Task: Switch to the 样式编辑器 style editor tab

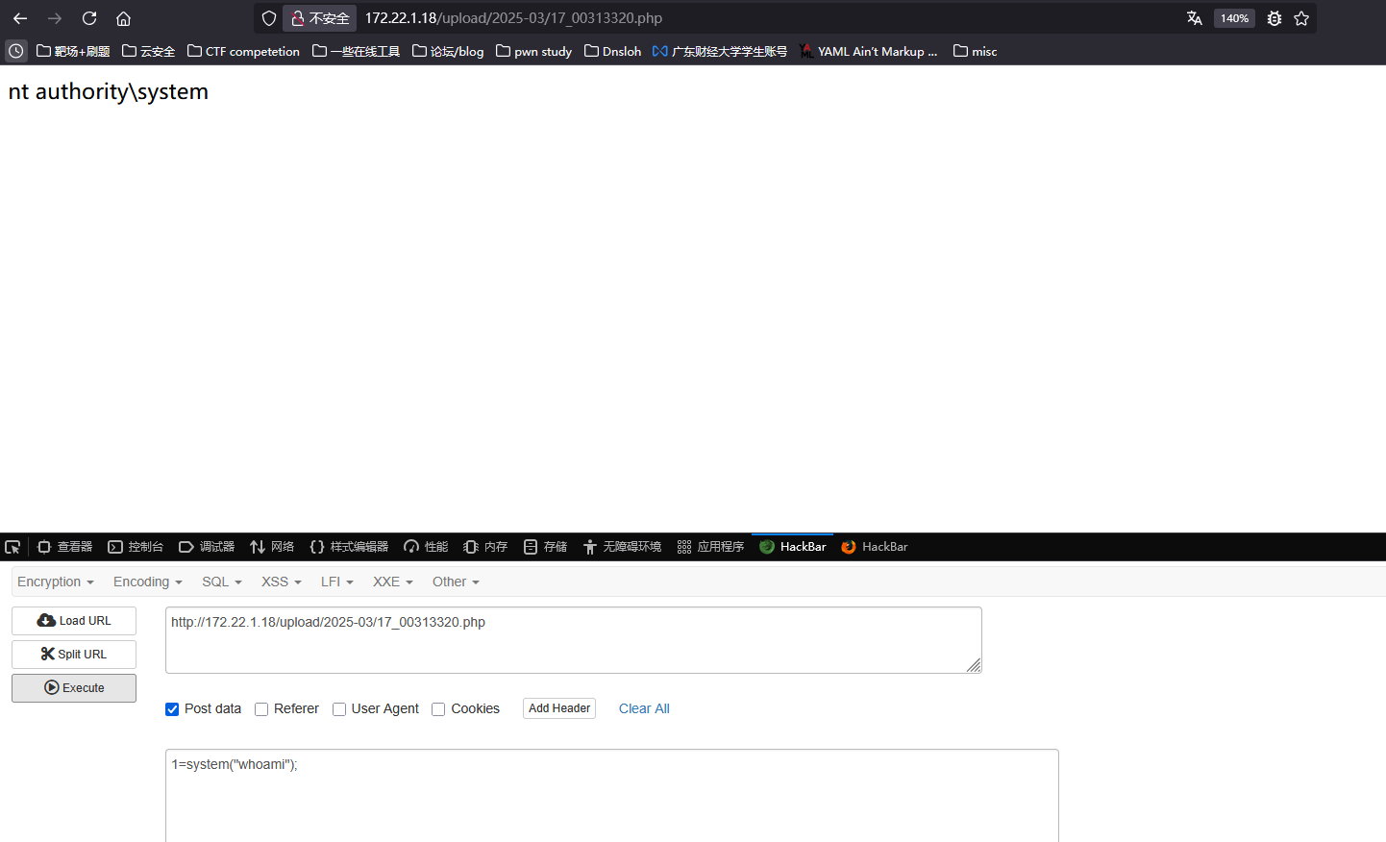Action: coord(349,547)
